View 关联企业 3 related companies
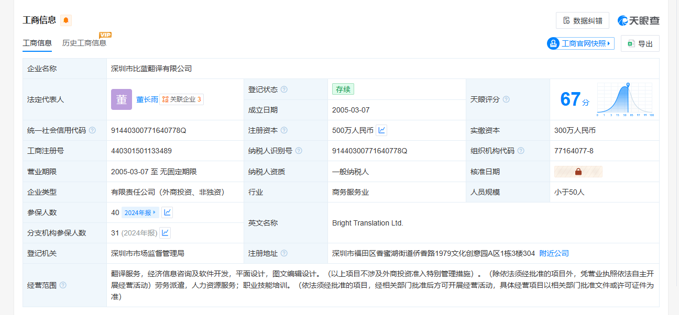679x315 pixels. tap(181, 99)
